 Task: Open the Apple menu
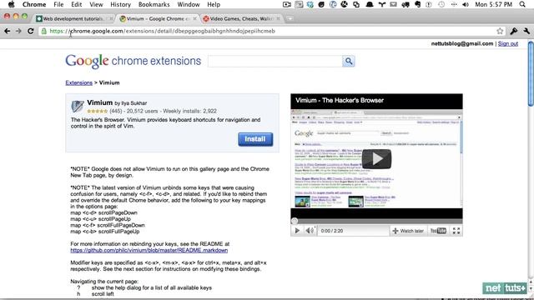11,4
